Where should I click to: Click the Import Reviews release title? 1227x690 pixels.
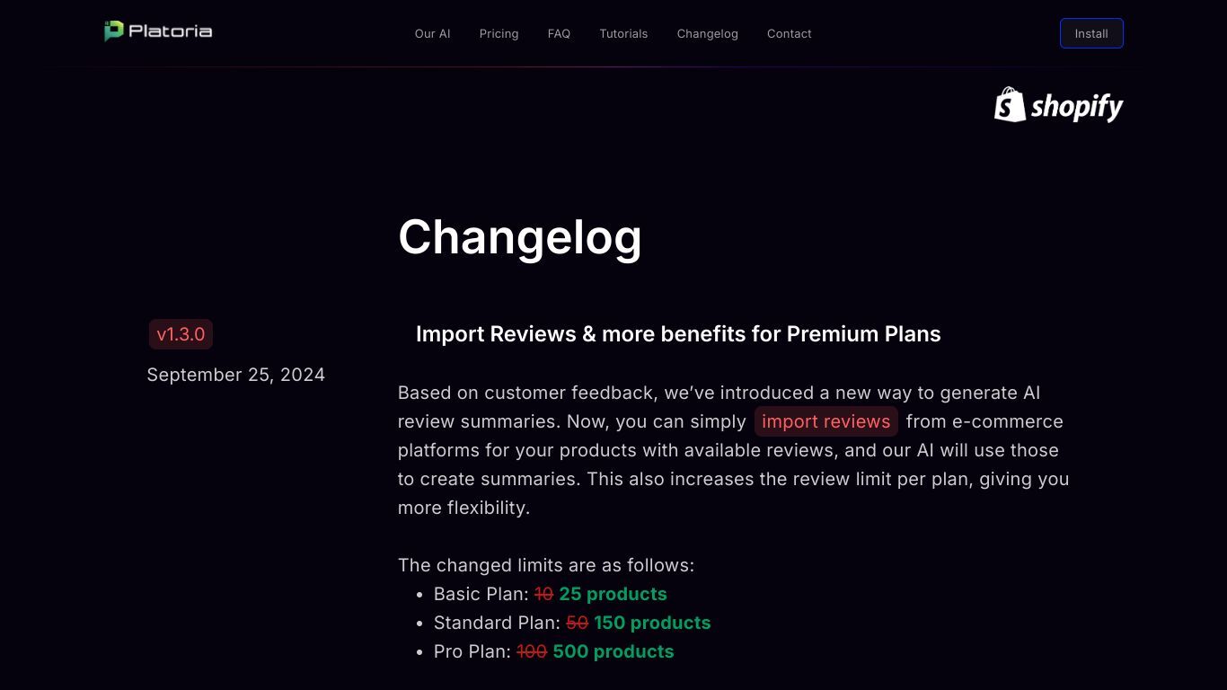[678, 334]
